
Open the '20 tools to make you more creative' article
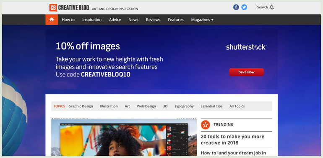232,140
